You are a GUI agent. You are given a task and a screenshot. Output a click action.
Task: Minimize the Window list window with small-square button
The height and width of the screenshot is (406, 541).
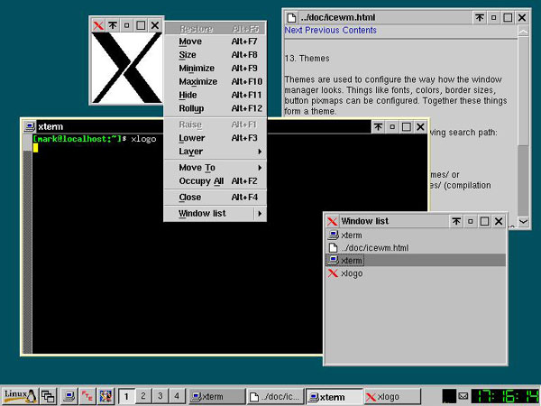pos(471,221)
